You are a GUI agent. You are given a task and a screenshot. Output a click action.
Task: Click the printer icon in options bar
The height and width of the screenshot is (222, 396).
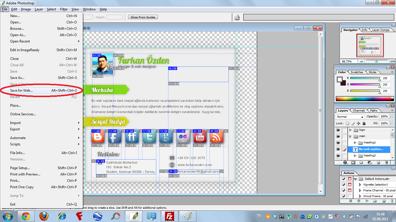(237, 17)
